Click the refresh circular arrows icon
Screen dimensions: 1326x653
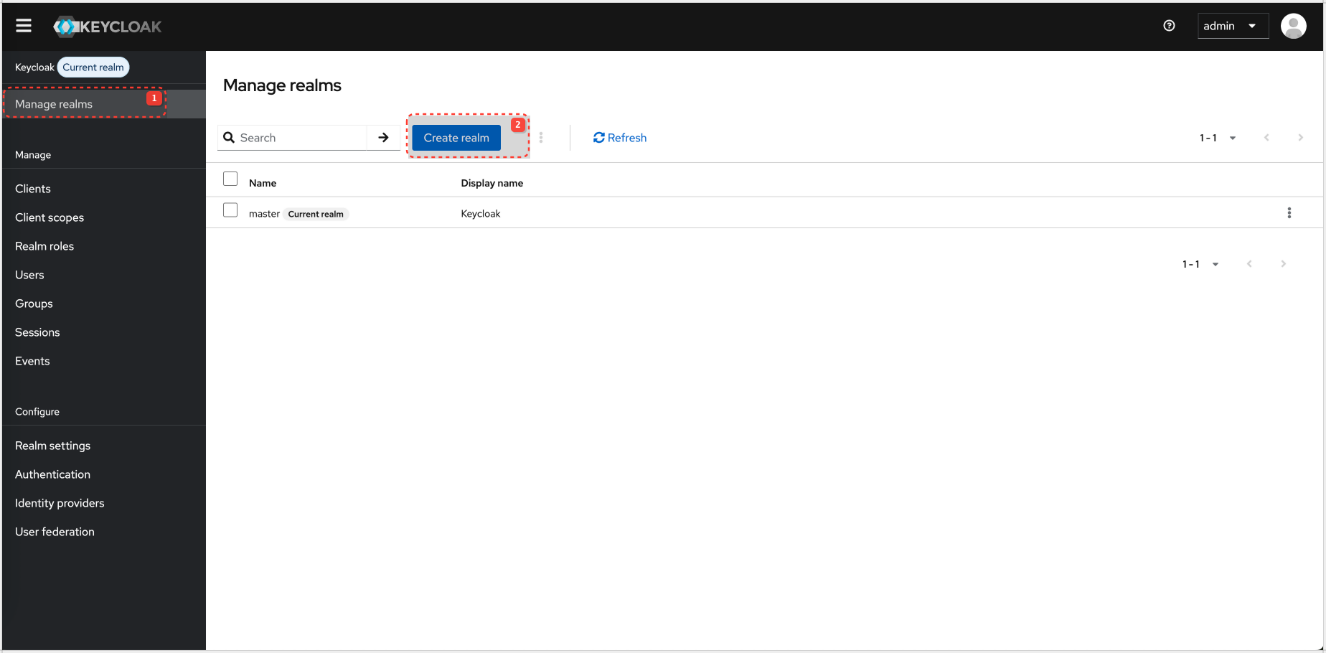(598, 137)
